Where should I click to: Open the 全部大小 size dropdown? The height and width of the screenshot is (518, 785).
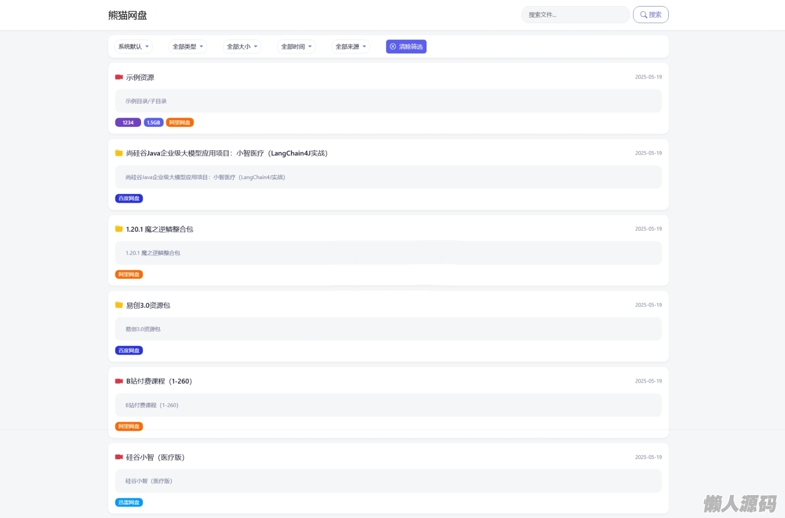click(x=242, y=46)
